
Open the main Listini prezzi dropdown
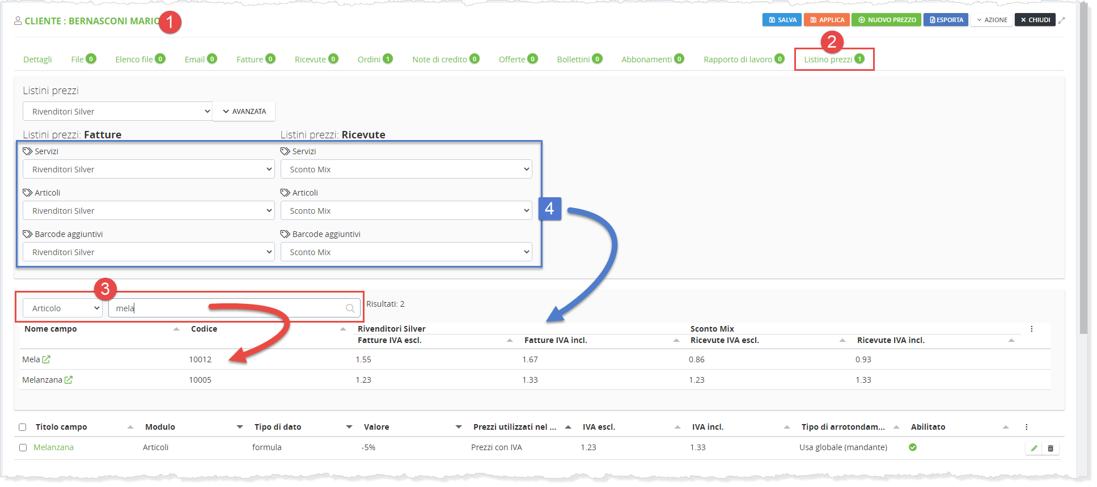pos(117,112)
